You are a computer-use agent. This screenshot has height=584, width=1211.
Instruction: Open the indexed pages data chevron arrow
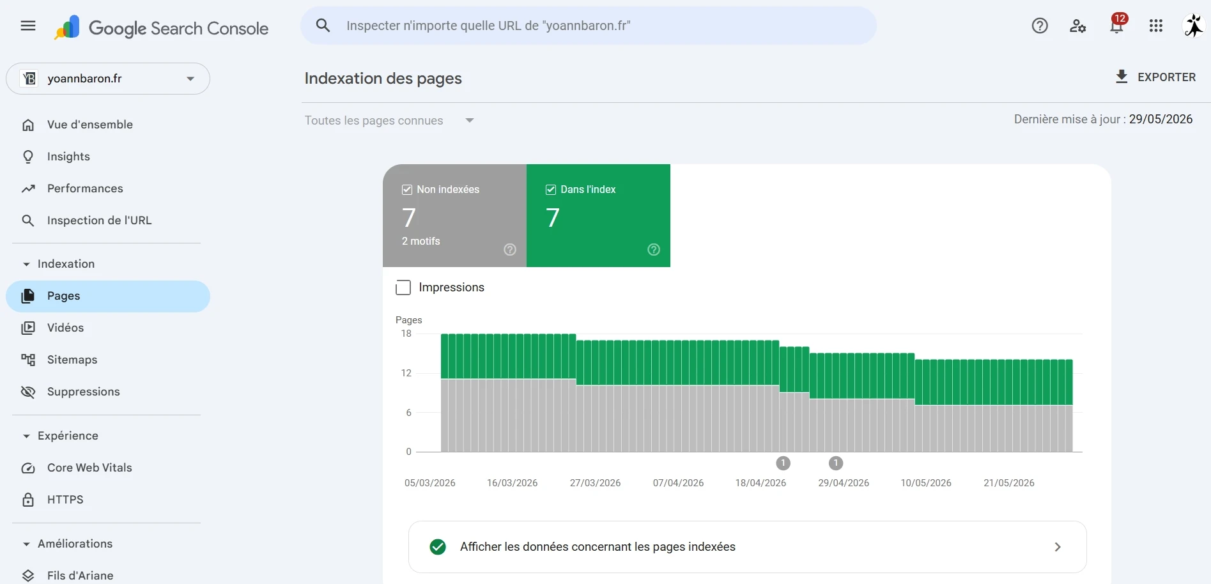[x=1058, y=547]
